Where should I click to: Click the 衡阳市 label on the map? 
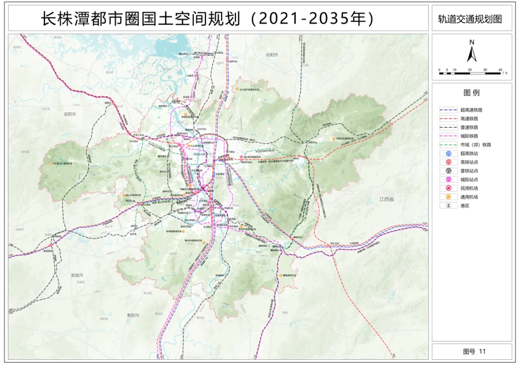tap(132, 315)
